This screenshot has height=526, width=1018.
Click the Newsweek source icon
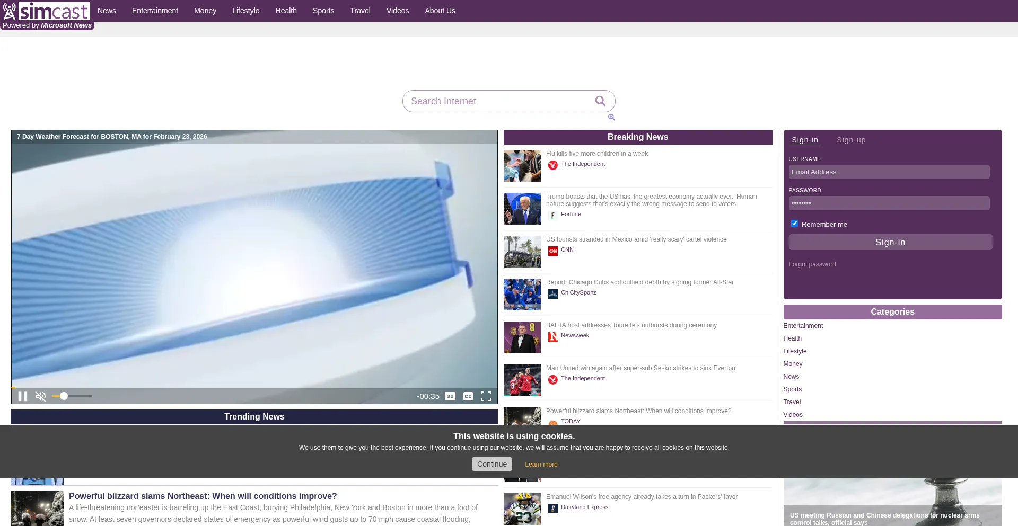553,337
